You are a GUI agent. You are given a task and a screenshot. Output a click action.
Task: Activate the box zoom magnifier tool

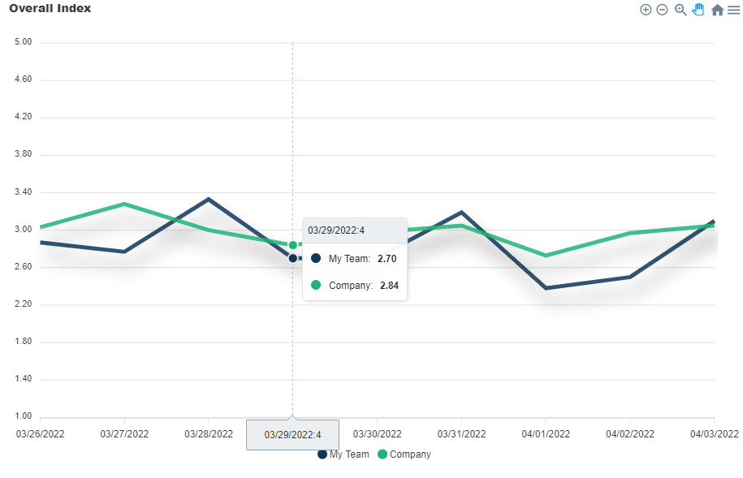pyautogui.click(x=680, y=10)
